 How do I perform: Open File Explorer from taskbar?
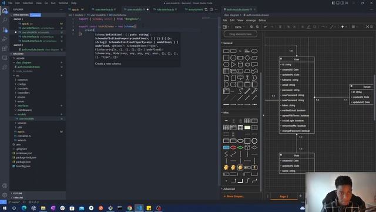43,208
